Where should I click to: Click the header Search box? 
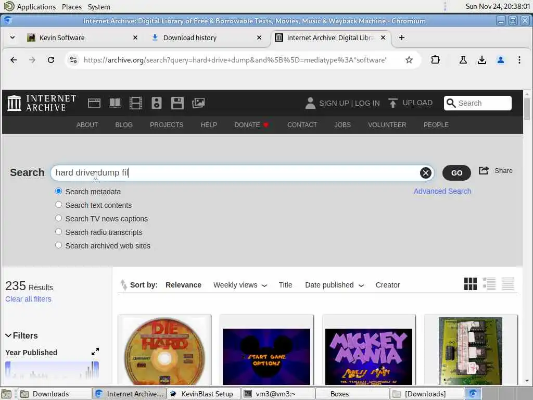[x=478, y=103]
